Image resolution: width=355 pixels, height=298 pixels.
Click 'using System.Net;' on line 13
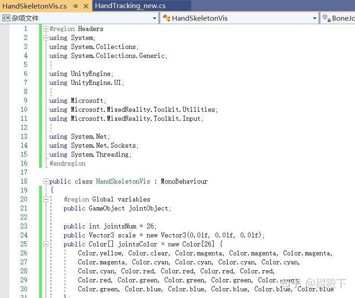point(79,136)
